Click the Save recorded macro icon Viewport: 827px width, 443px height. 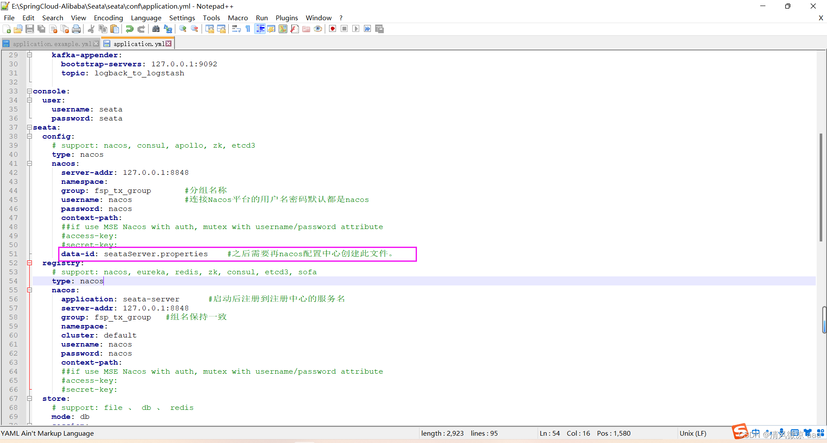tap(379, 29)
